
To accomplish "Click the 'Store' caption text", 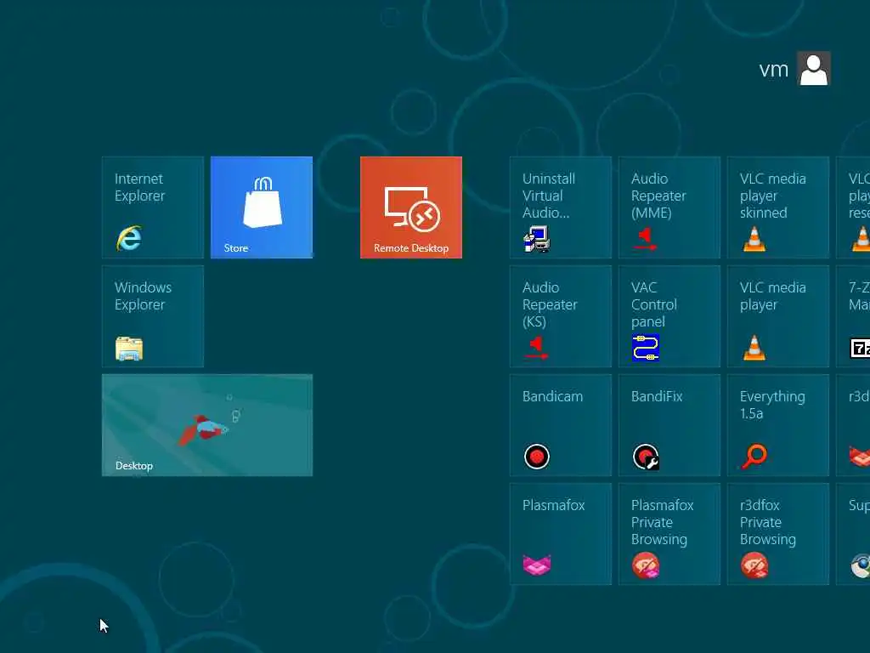I will (236, 248).
